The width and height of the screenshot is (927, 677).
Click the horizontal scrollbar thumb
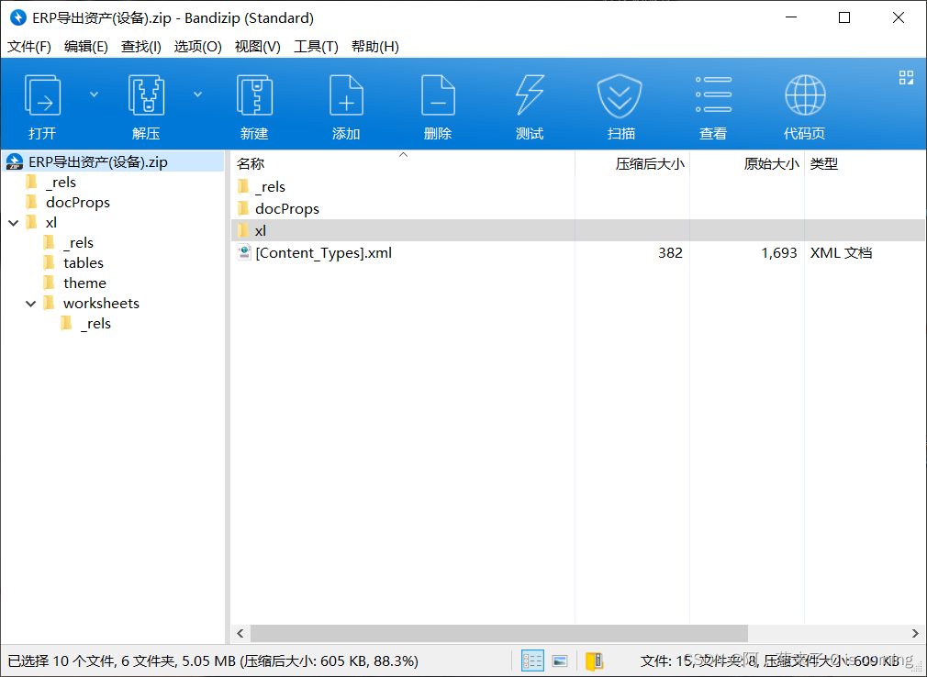[499, 633]
